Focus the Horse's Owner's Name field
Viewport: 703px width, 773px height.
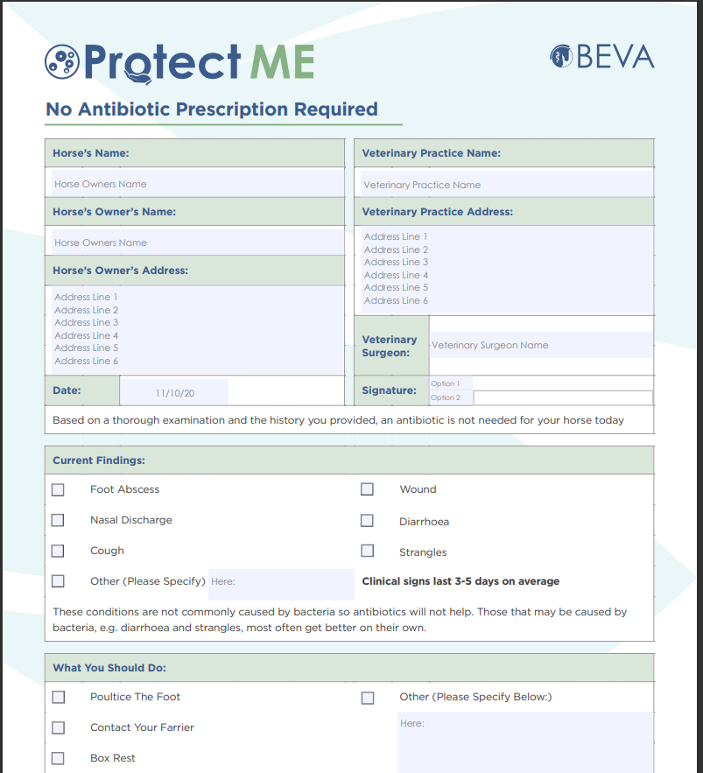[197, 242]
